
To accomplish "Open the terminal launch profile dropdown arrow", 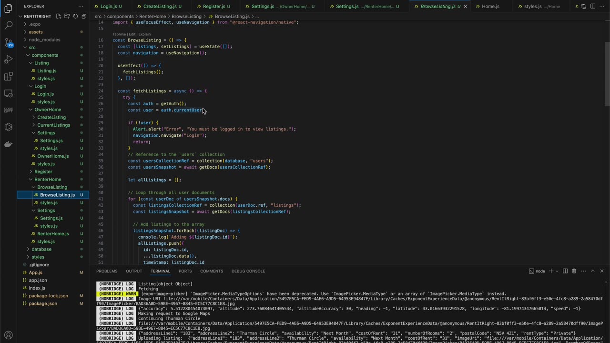I will [x=557, y=271].
